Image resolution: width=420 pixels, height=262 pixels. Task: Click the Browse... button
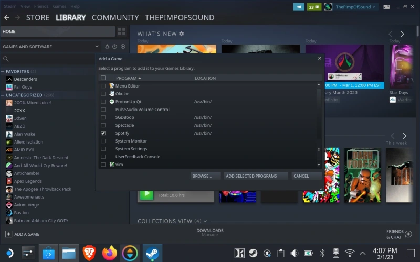(x=205, y=176)
